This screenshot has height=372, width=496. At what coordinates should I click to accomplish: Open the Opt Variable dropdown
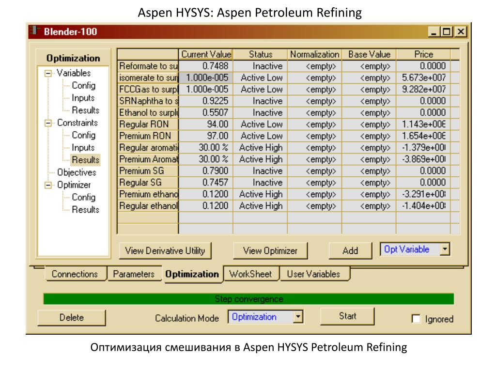coord(445,249)
